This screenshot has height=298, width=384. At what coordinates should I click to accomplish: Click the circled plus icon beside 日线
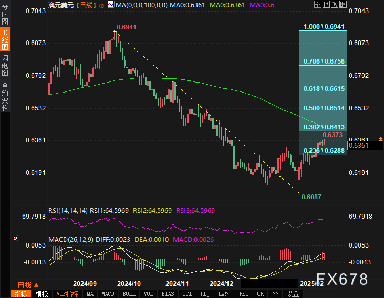click(101, 5)
